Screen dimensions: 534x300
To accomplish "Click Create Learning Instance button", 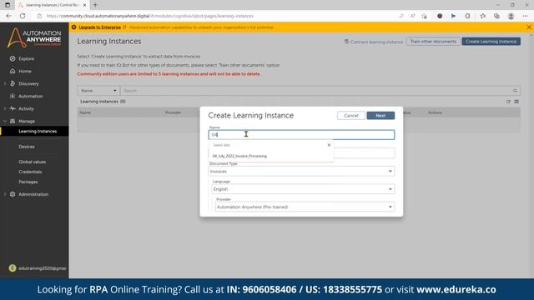I will point(491,42).
